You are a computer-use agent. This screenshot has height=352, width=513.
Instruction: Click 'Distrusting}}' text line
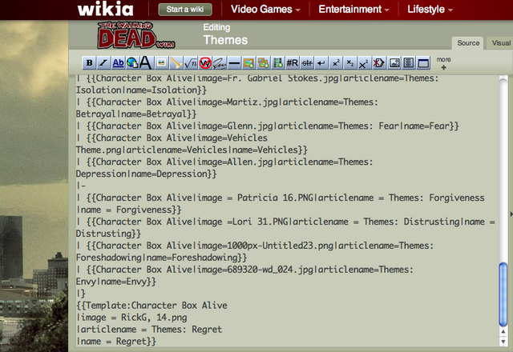point(108,234)
